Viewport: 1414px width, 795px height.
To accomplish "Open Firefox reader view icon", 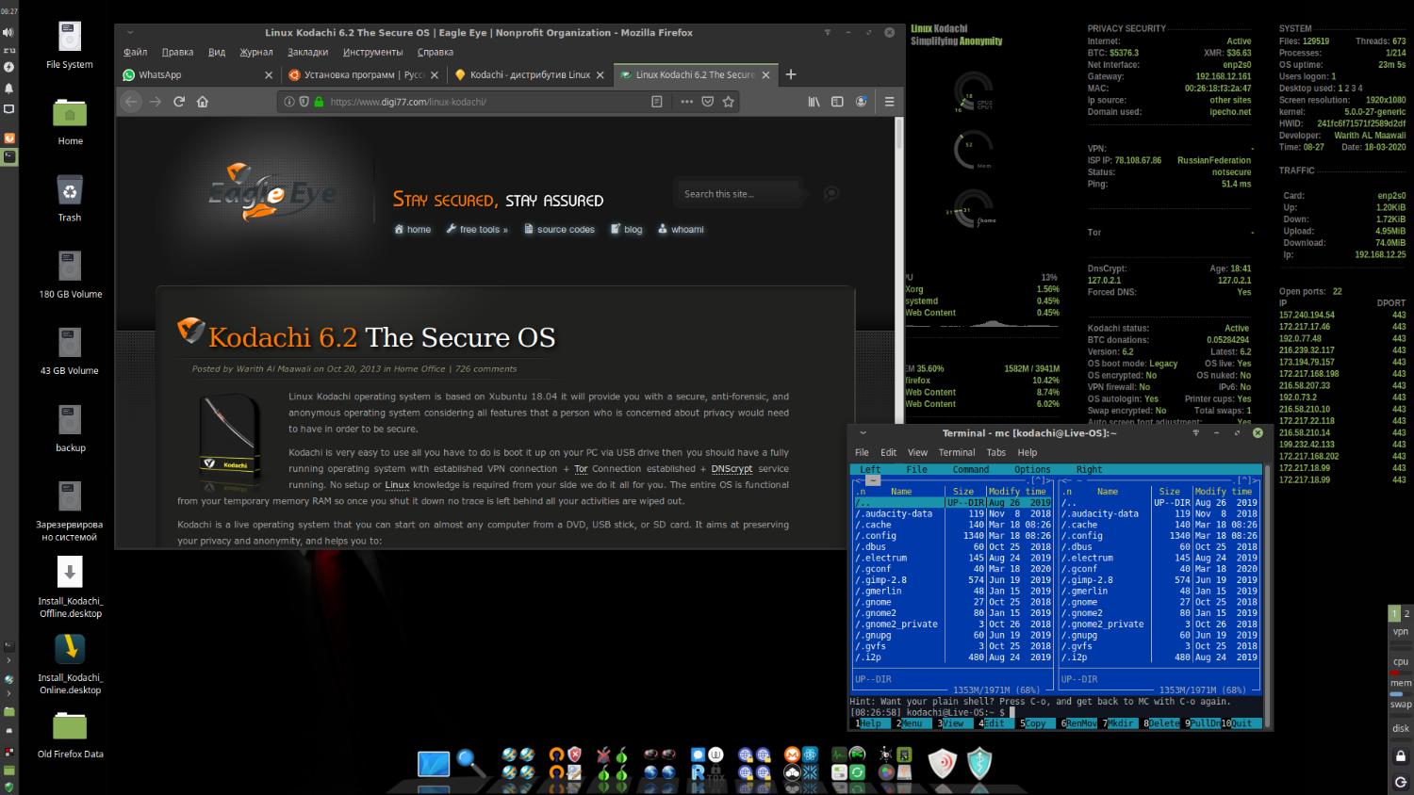I will pyautogui.click(x=657, y=102).
